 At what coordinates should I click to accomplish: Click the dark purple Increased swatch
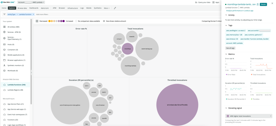[x=63, y=21]
